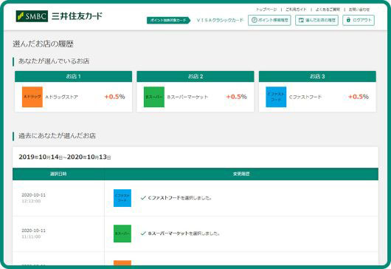
Task: Click the blue Cファストフード thumbnail in お店3
Action: [276, 97]
